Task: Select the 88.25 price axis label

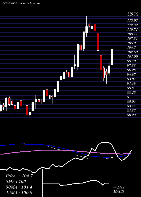Action: (x=131, y=93)
